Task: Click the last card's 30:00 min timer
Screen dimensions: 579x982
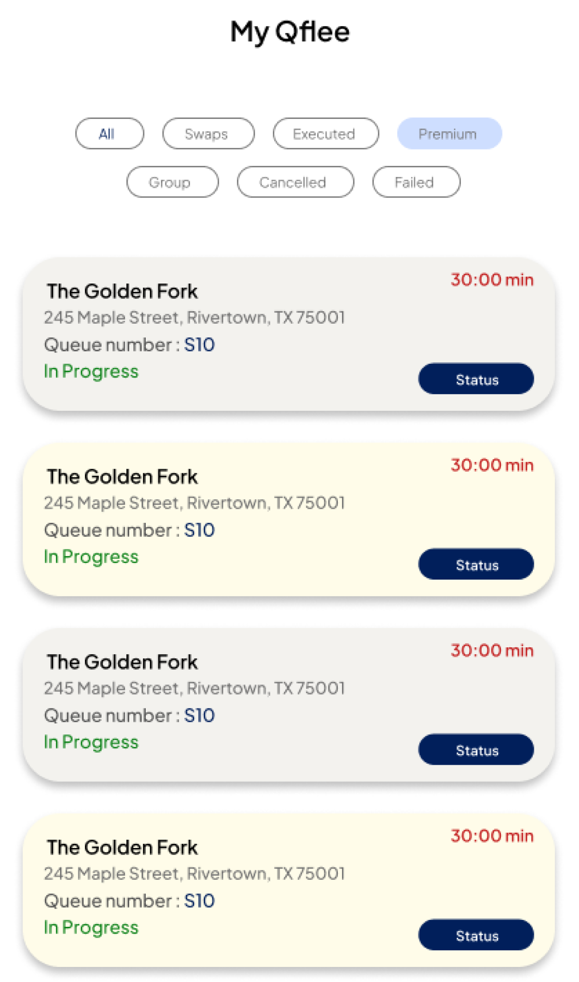Action: pyautogui.click(x=492, y=836)
